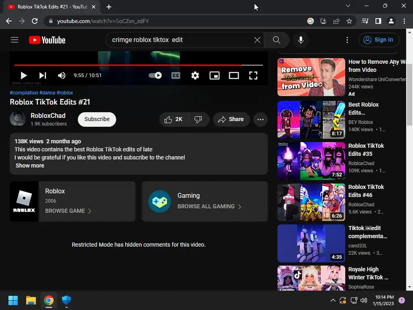Open Roblox TikTok Edits #35 thumbnail
Screen dimensions: 413x310
(x=311, y=161)
